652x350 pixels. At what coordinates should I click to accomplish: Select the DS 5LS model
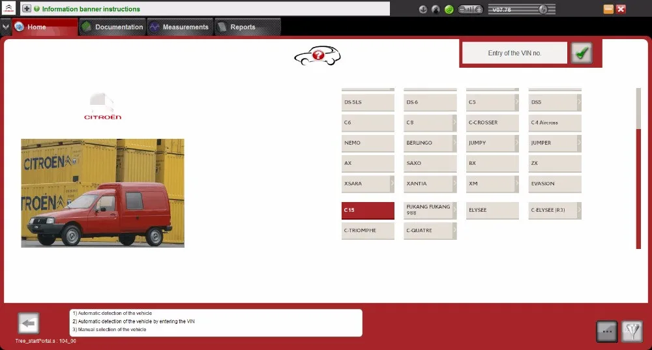(x=368, y=102)
